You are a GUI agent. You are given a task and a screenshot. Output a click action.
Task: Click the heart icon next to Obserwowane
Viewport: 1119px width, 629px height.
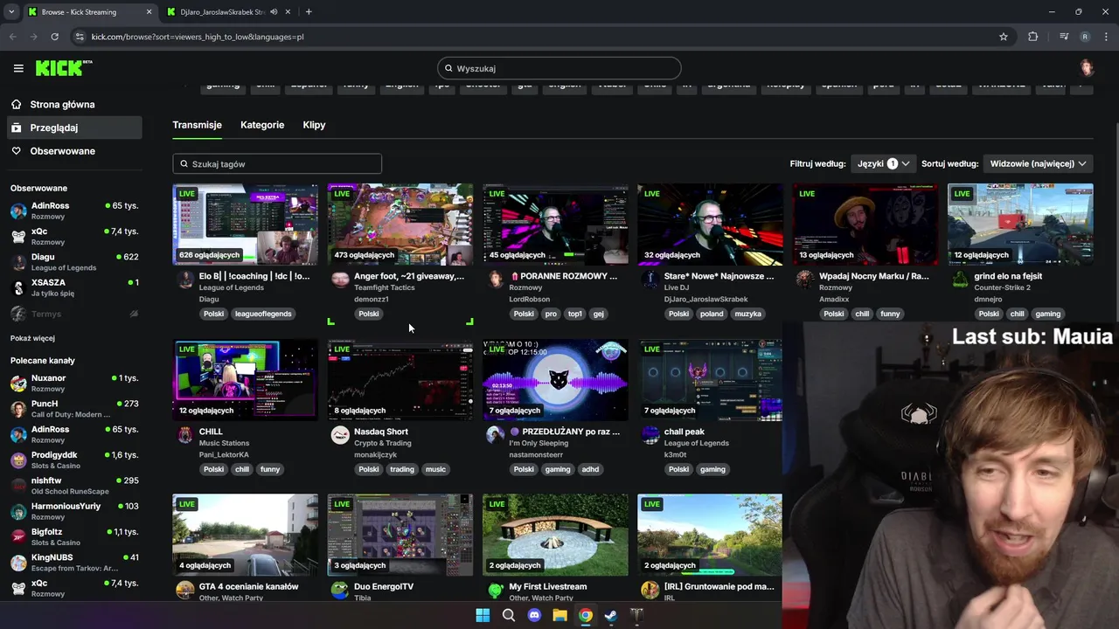(x=17, y=151)
